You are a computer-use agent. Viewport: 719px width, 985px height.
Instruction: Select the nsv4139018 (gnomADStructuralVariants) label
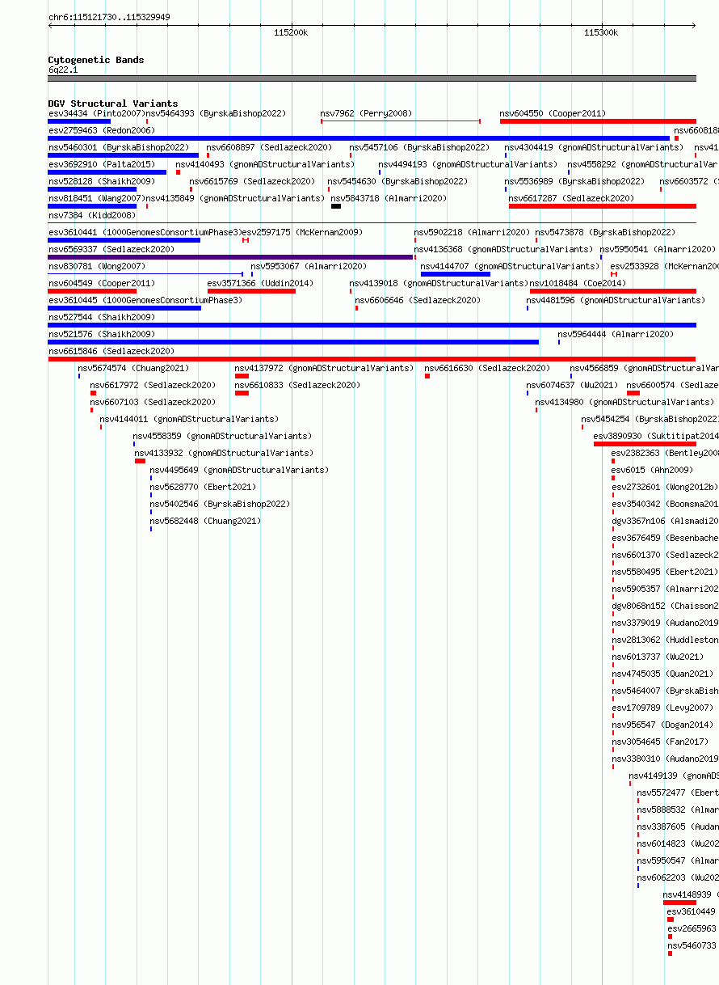[x=439, y=284]
